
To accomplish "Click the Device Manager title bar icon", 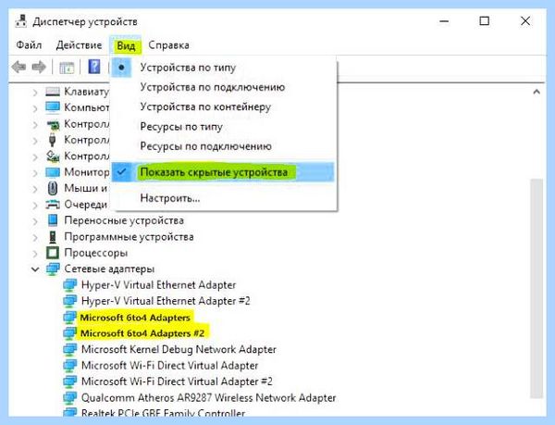I will coord(21,21).
